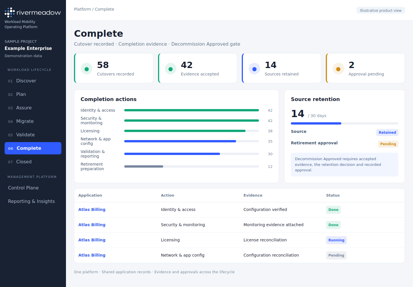Click Platform in the breadcrumb

point(82,9)
